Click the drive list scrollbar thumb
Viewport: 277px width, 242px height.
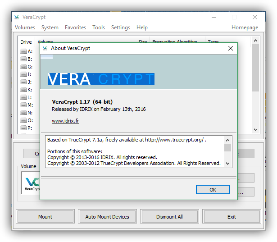coord(255,68)
